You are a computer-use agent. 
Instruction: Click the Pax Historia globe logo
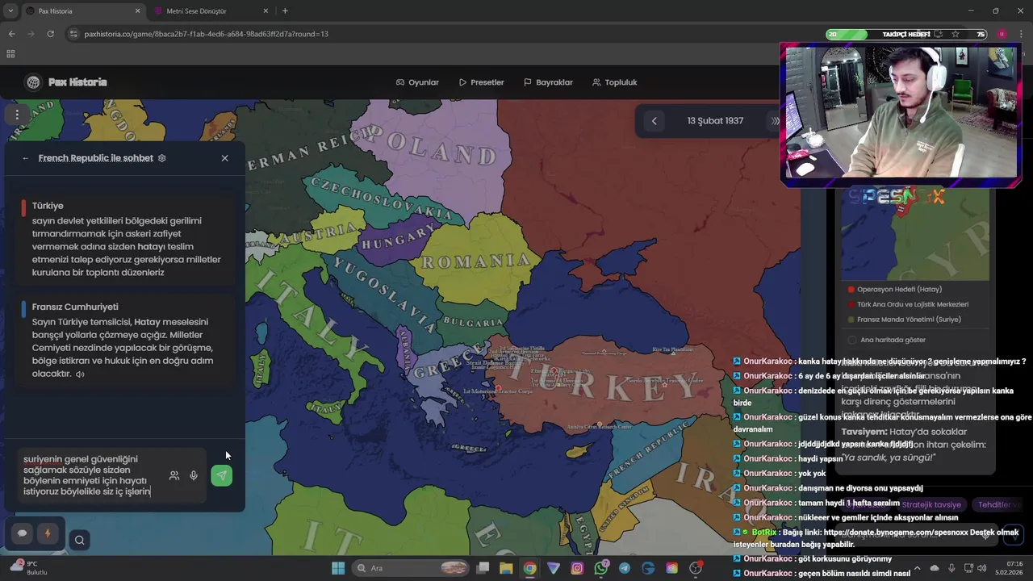coord(33,82)
